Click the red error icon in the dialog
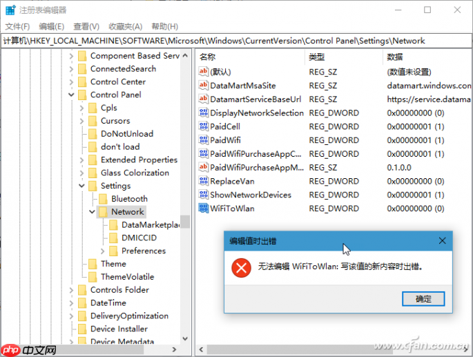Viewport: 473px width, 357px height. pos(241,268)
